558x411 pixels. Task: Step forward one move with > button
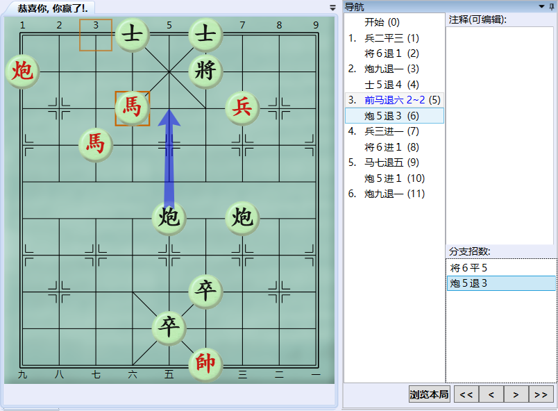tap(515, 394)
